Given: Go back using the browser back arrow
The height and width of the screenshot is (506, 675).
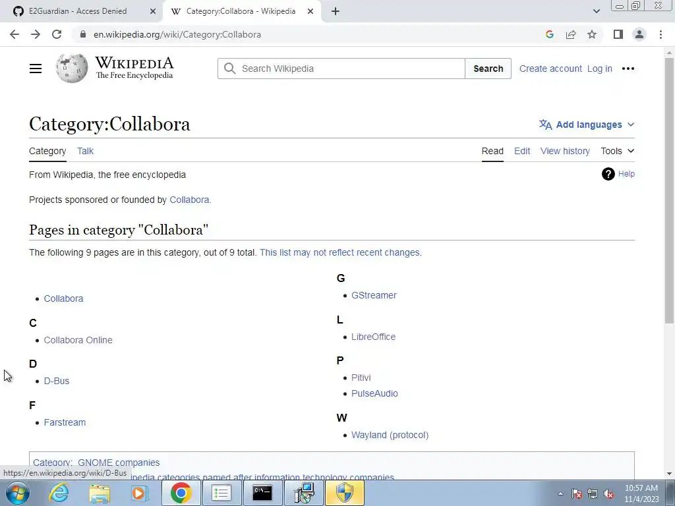Looking at the screenshot, I should pyautogui.click(x=15, y=34).
